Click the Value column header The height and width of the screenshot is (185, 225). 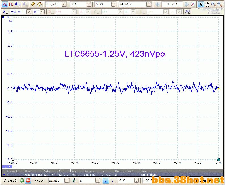click(x=47, y=171)
